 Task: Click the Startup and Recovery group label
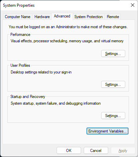(28, 97)
